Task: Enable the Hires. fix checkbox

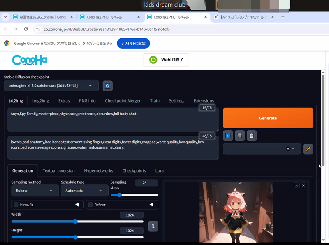Action: coord(16,205)
